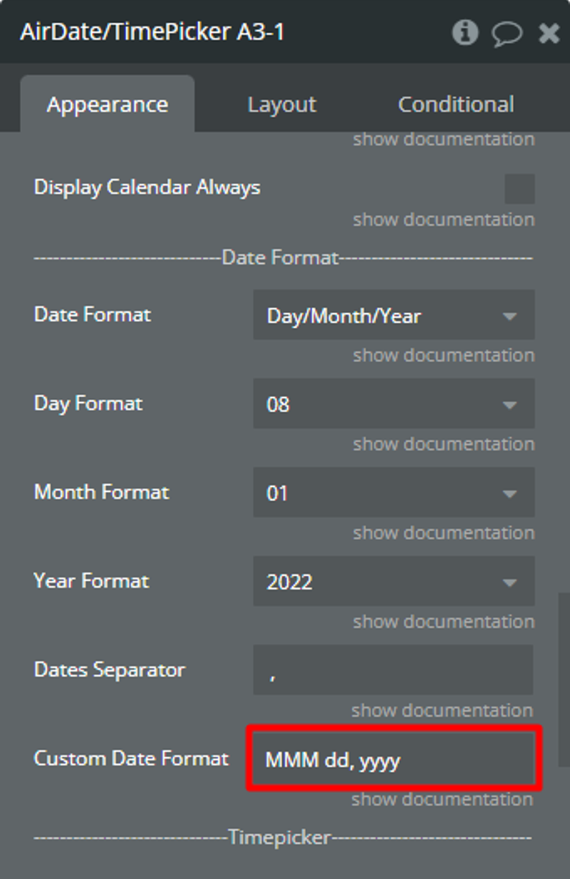This screenshot has width=570, height=879.
Task: Expand the Year Format dropdown
Action: pos(394,581)
